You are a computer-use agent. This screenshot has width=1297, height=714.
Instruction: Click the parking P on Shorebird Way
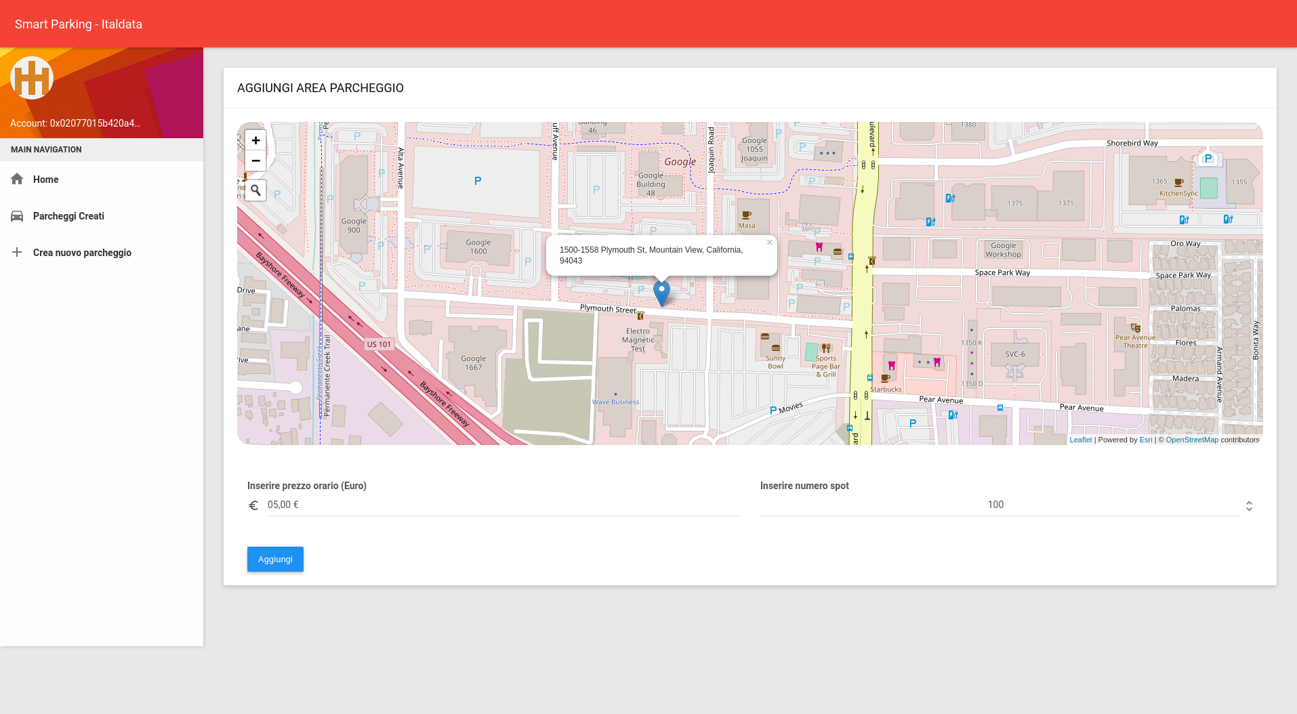tap(1208, 159)
